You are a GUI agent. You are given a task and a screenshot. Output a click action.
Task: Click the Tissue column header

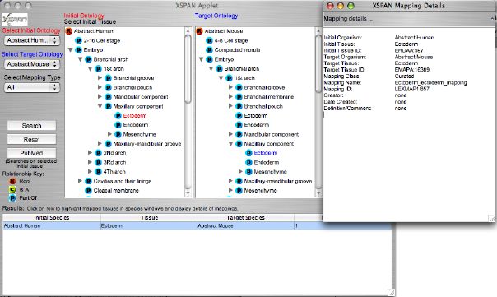(x=149, y=218)
